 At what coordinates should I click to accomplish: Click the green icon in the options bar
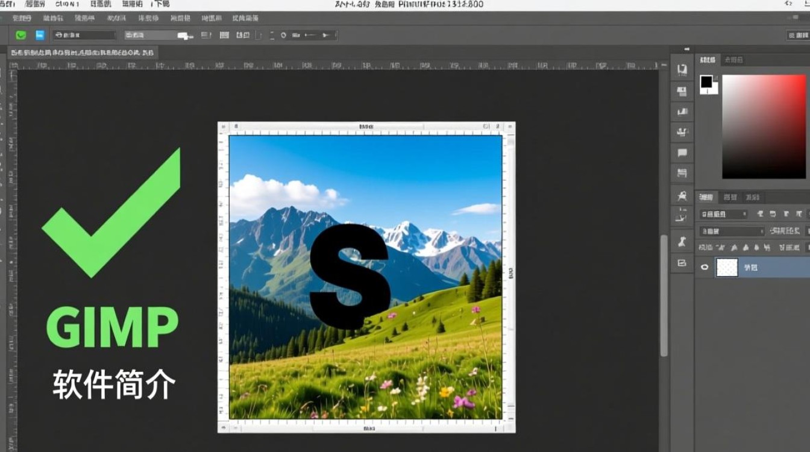click(x=21, y=36)
